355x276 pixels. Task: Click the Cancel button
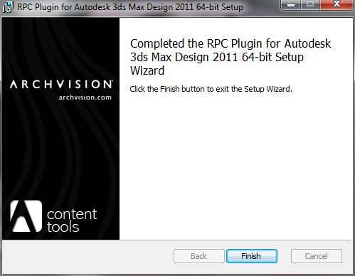click(x=317, y=256)
